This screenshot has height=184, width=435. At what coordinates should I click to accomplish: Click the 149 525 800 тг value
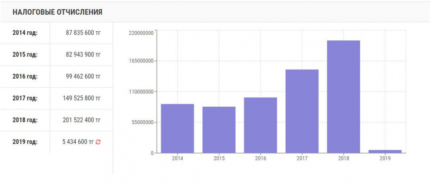[x=82, y=98]
